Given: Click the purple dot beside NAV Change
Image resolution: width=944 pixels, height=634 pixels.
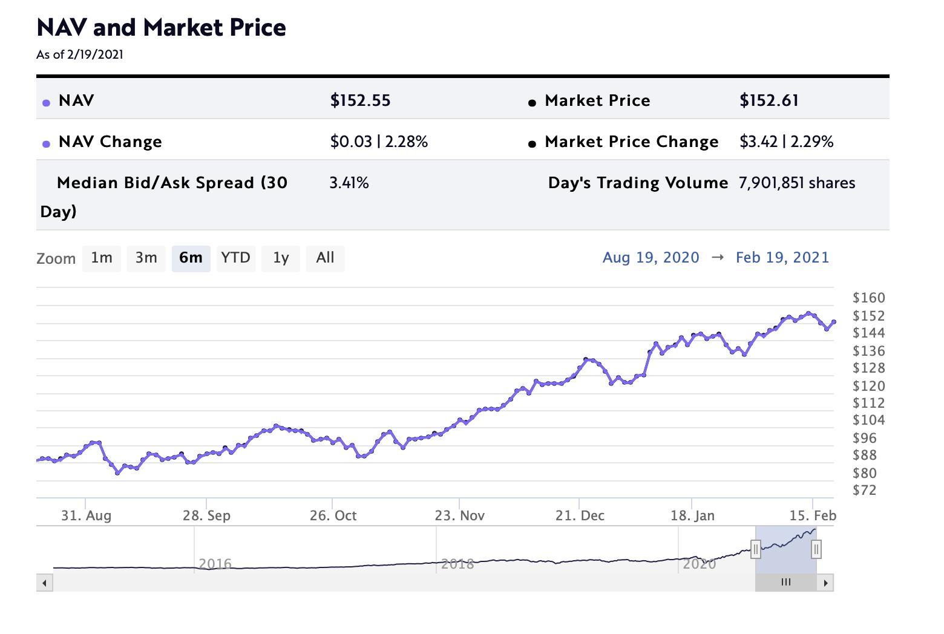Looking at the screenshot, I should pos(46,144).
